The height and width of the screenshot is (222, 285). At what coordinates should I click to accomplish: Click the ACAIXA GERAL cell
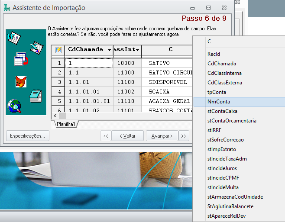[167, 101]
